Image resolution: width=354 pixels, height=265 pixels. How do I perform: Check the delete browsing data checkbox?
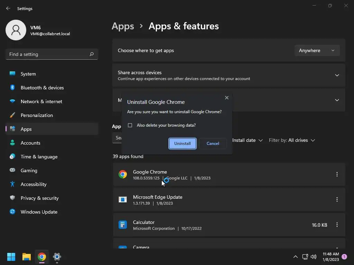tap(130, 125)
